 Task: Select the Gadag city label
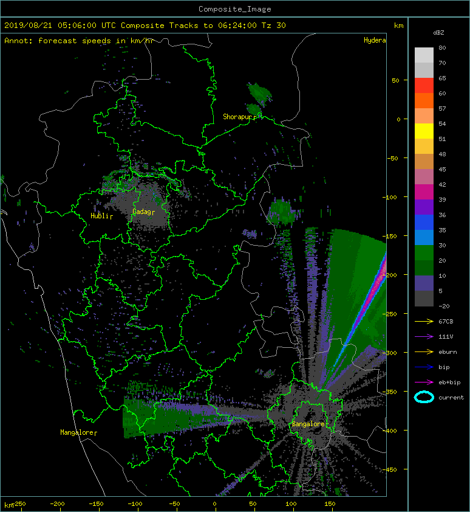(x=142, y=212)
